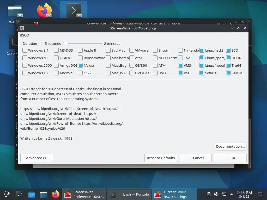267x200 pixels.
Task: Enable the Windows 3.1 checkbox
Action: coord(25,50)
